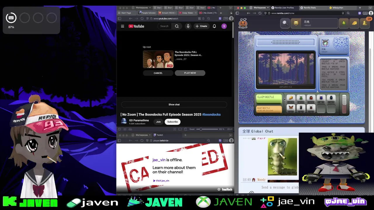Reload the player.twitch.tv page
The image size is (374, 210).
coord(142,141)
